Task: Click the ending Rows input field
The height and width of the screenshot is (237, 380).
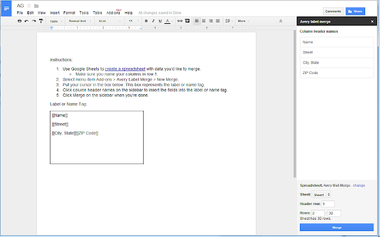Action: click(x=334, y=213)
